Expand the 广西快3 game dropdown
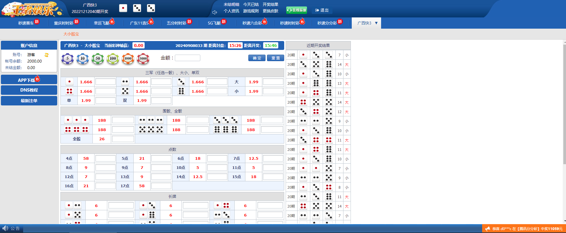566x233 pixels. click(x=376, y=23)
